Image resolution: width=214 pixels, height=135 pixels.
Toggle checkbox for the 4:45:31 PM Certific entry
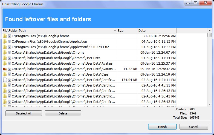coord(9,85)
